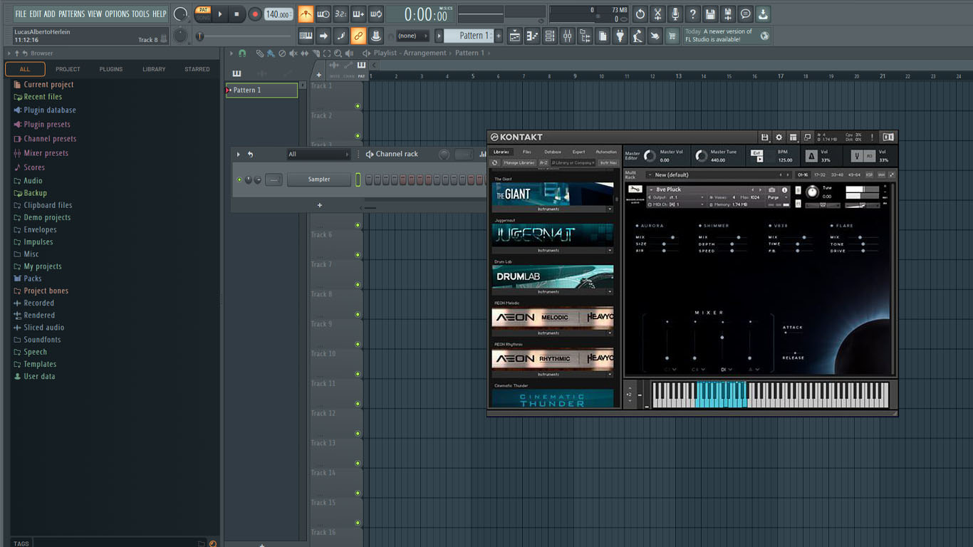Image resolution: width=973 pixels, height=547 pixels.
Task: Open the piano roll view icon
Action: tap(532, 36)
